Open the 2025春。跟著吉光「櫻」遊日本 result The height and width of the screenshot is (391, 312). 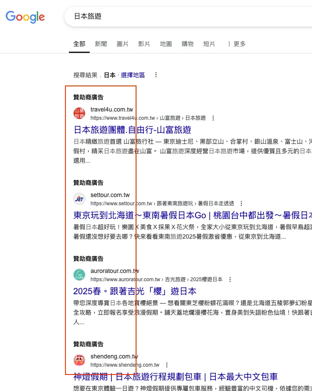pos(135,291)
